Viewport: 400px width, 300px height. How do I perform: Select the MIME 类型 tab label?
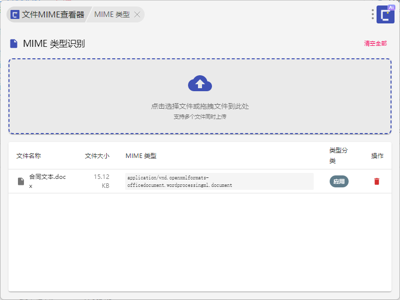[112, 15]
